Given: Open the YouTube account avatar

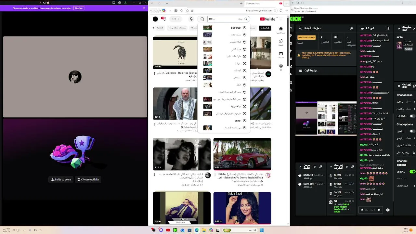Looking at the screenshot, I should (x=155, y=19).
